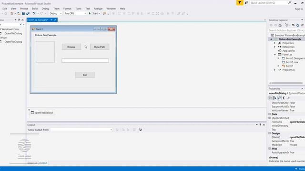
Task: Open the Start button dropdown arrow
Action: click(99, 14)
